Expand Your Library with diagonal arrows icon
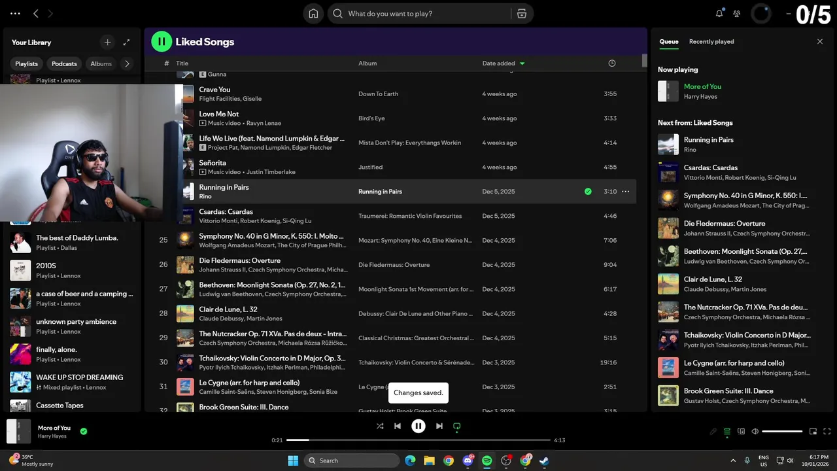 127,42
